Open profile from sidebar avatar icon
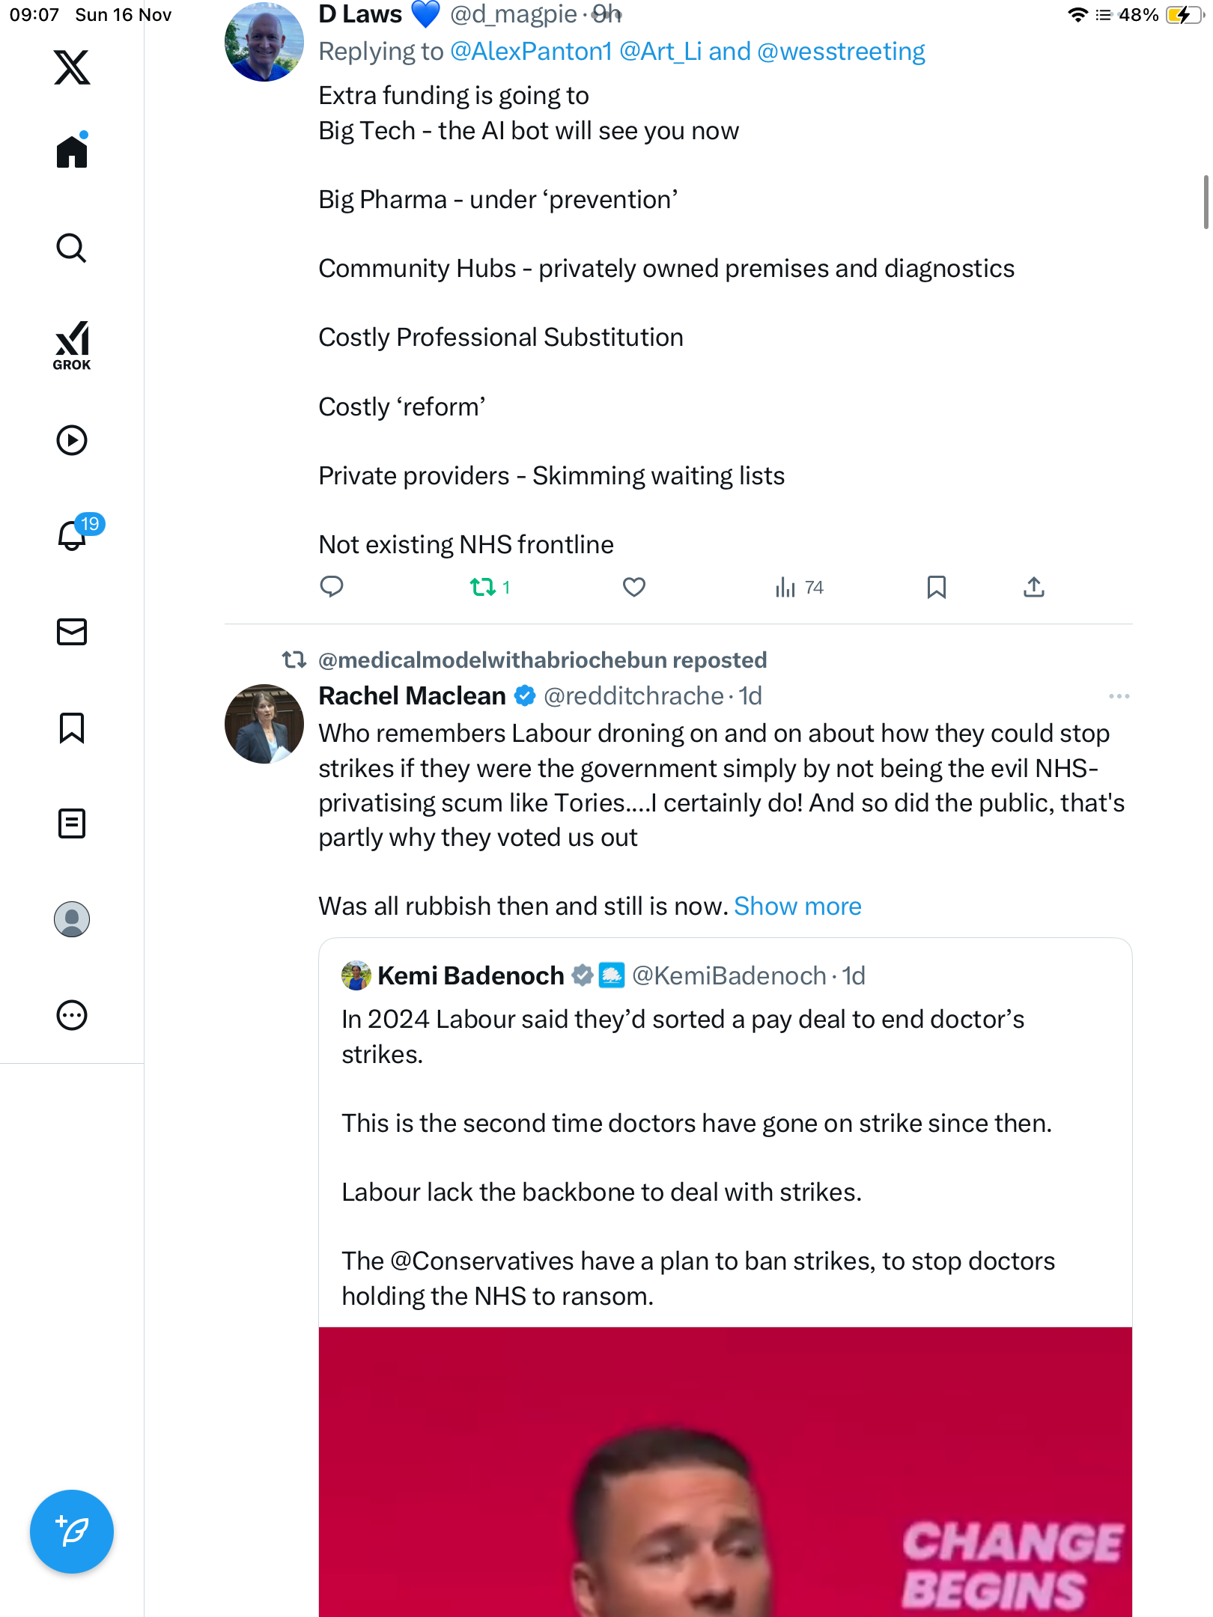 [x=72, y=919]
